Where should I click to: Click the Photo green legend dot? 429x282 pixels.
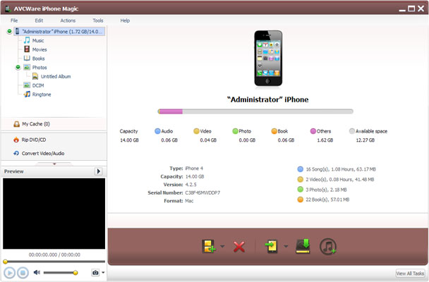235,131
